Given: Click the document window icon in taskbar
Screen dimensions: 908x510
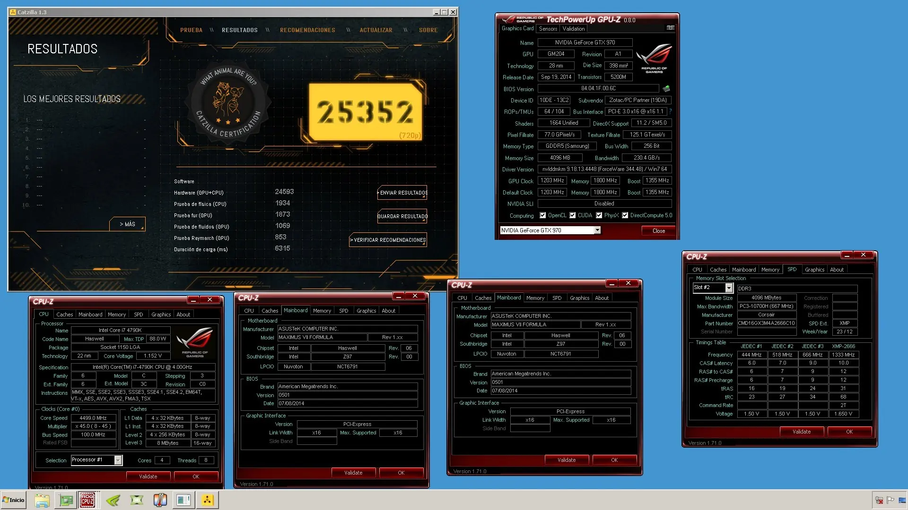Looking at the screenshot, I should tap(183, 500).
